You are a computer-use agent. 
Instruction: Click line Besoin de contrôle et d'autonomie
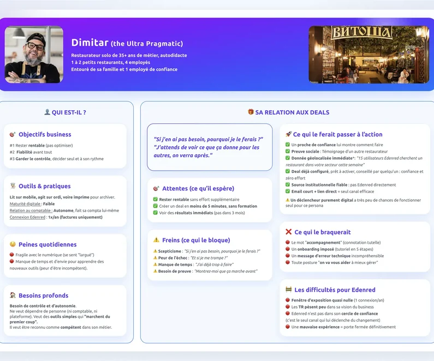coord(43,306)
